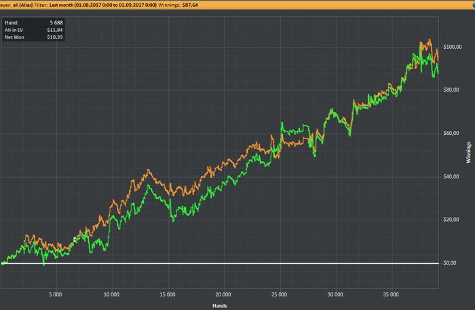The image size is (475, 310).
Task: Click the $80,00 y-axis label
Action: [x=451, y=90]
